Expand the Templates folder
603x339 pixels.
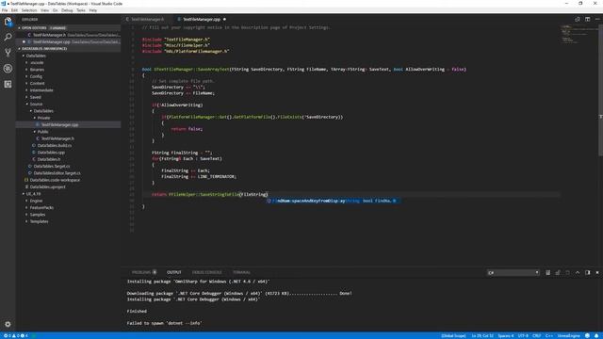tap(27, 221)
